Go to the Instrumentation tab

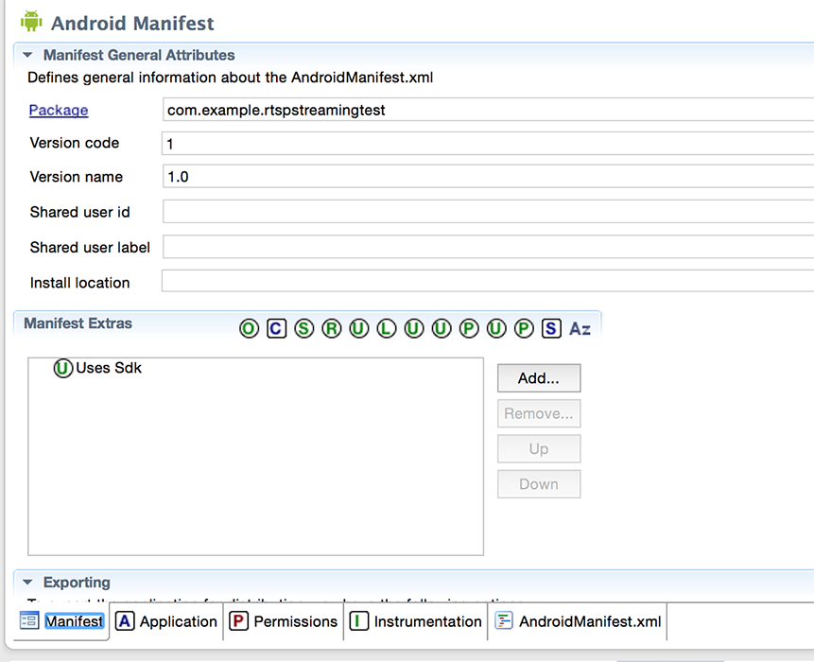tap(415, 621)
